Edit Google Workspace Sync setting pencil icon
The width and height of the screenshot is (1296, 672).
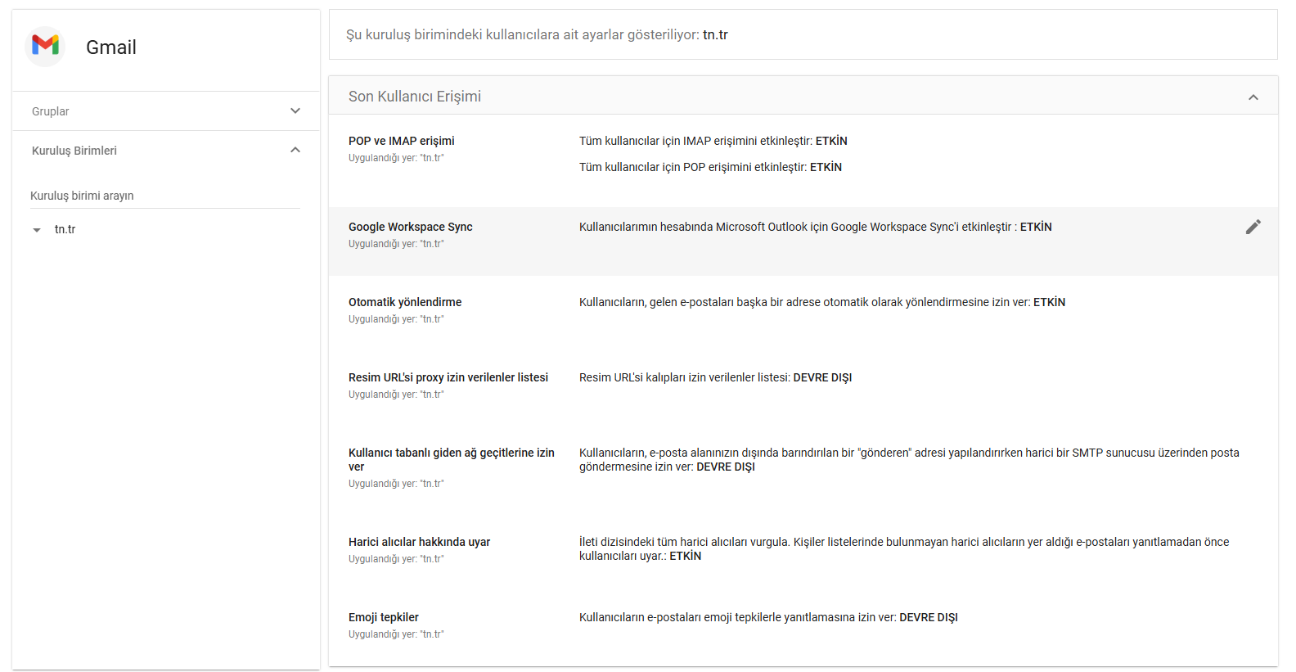point(1253,227)
